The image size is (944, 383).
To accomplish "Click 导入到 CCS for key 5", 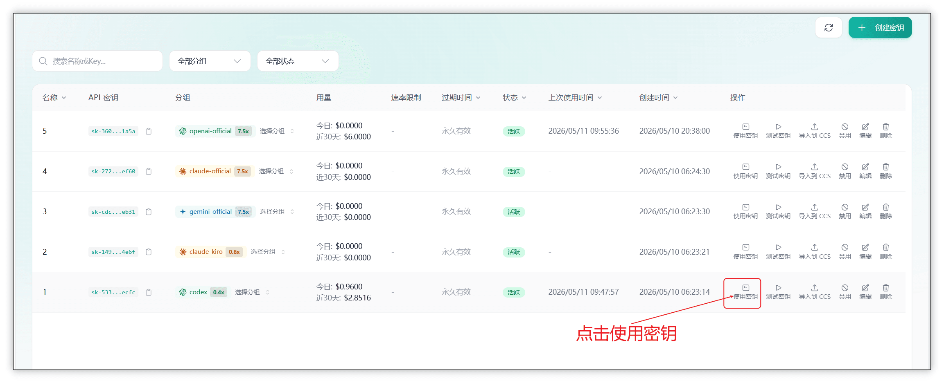I will 815,131.
